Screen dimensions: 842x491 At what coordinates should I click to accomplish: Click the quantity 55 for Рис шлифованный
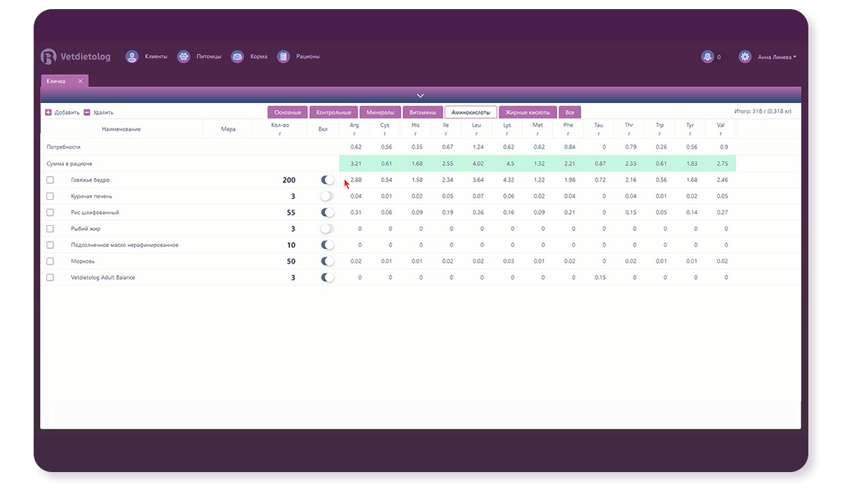point(290,213)
